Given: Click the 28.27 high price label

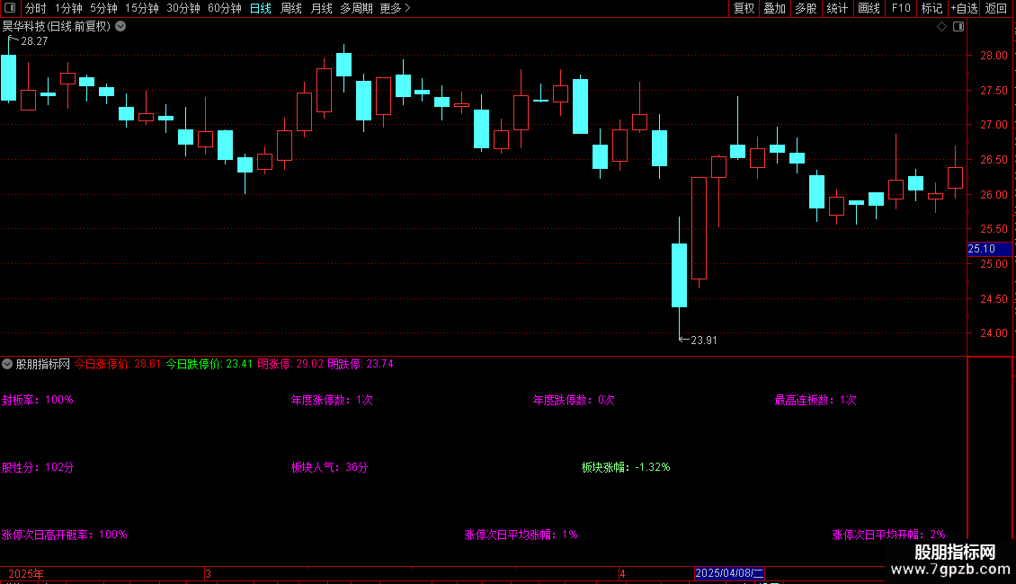Looking at the screenshot, I should [34, 41].
